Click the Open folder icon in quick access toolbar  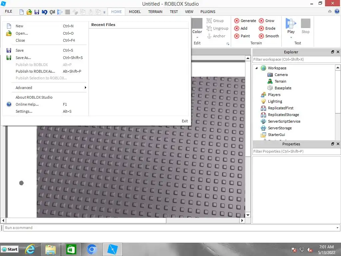[x=29, y=12]
